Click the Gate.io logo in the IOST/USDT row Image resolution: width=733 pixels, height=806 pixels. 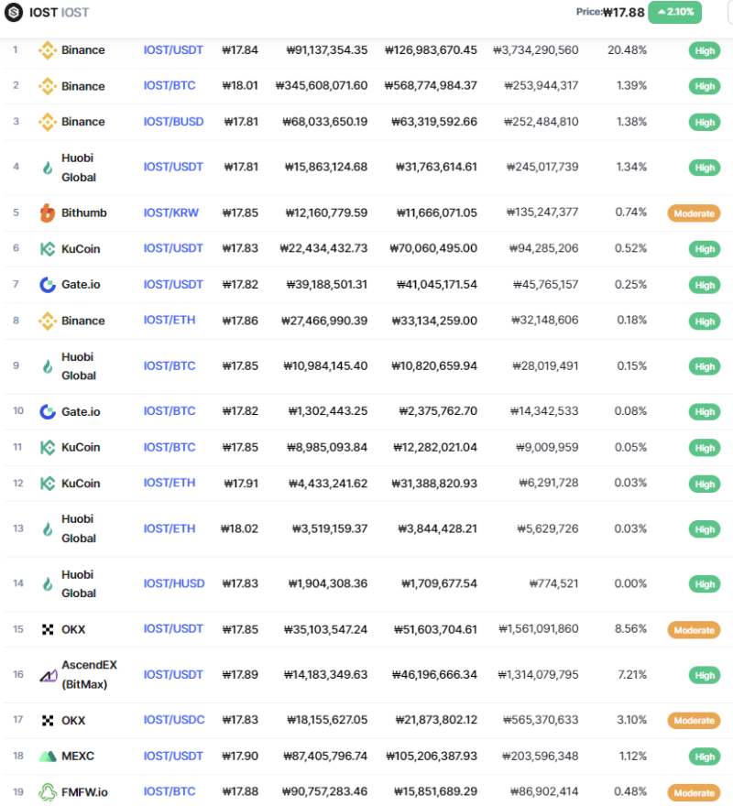pos(48,284)
